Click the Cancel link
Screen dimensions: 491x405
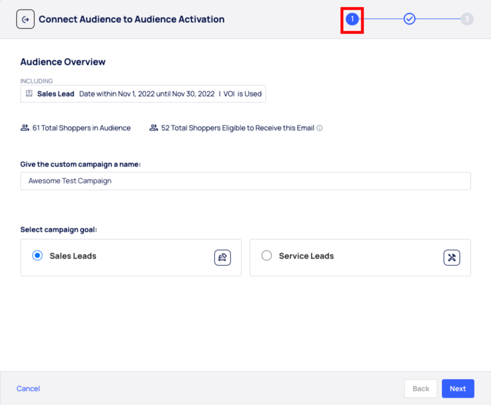[x=28, y=389]
